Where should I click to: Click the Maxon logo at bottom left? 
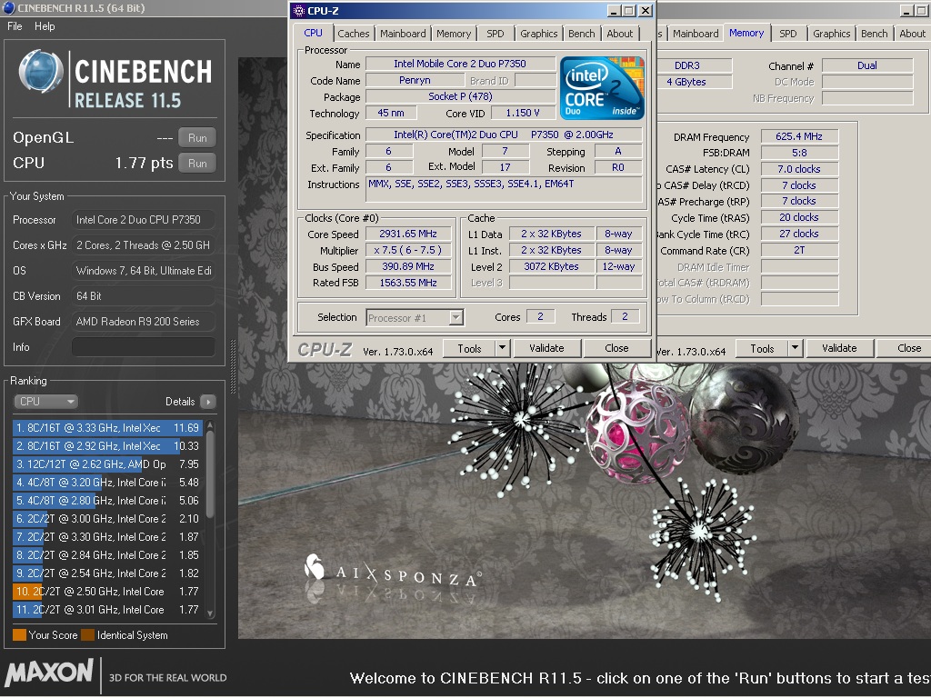tap(49, 673)
